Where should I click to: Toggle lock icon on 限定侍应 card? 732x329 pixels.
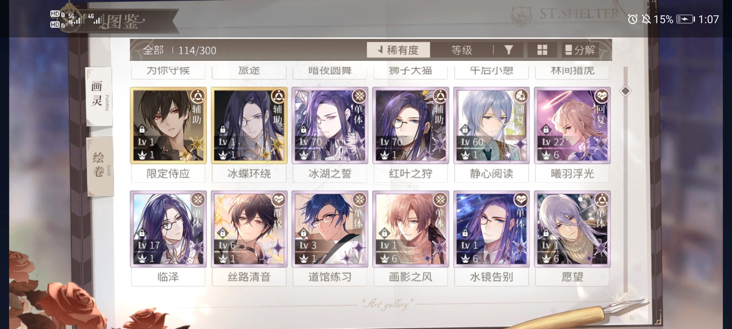(x=142, y=129)
